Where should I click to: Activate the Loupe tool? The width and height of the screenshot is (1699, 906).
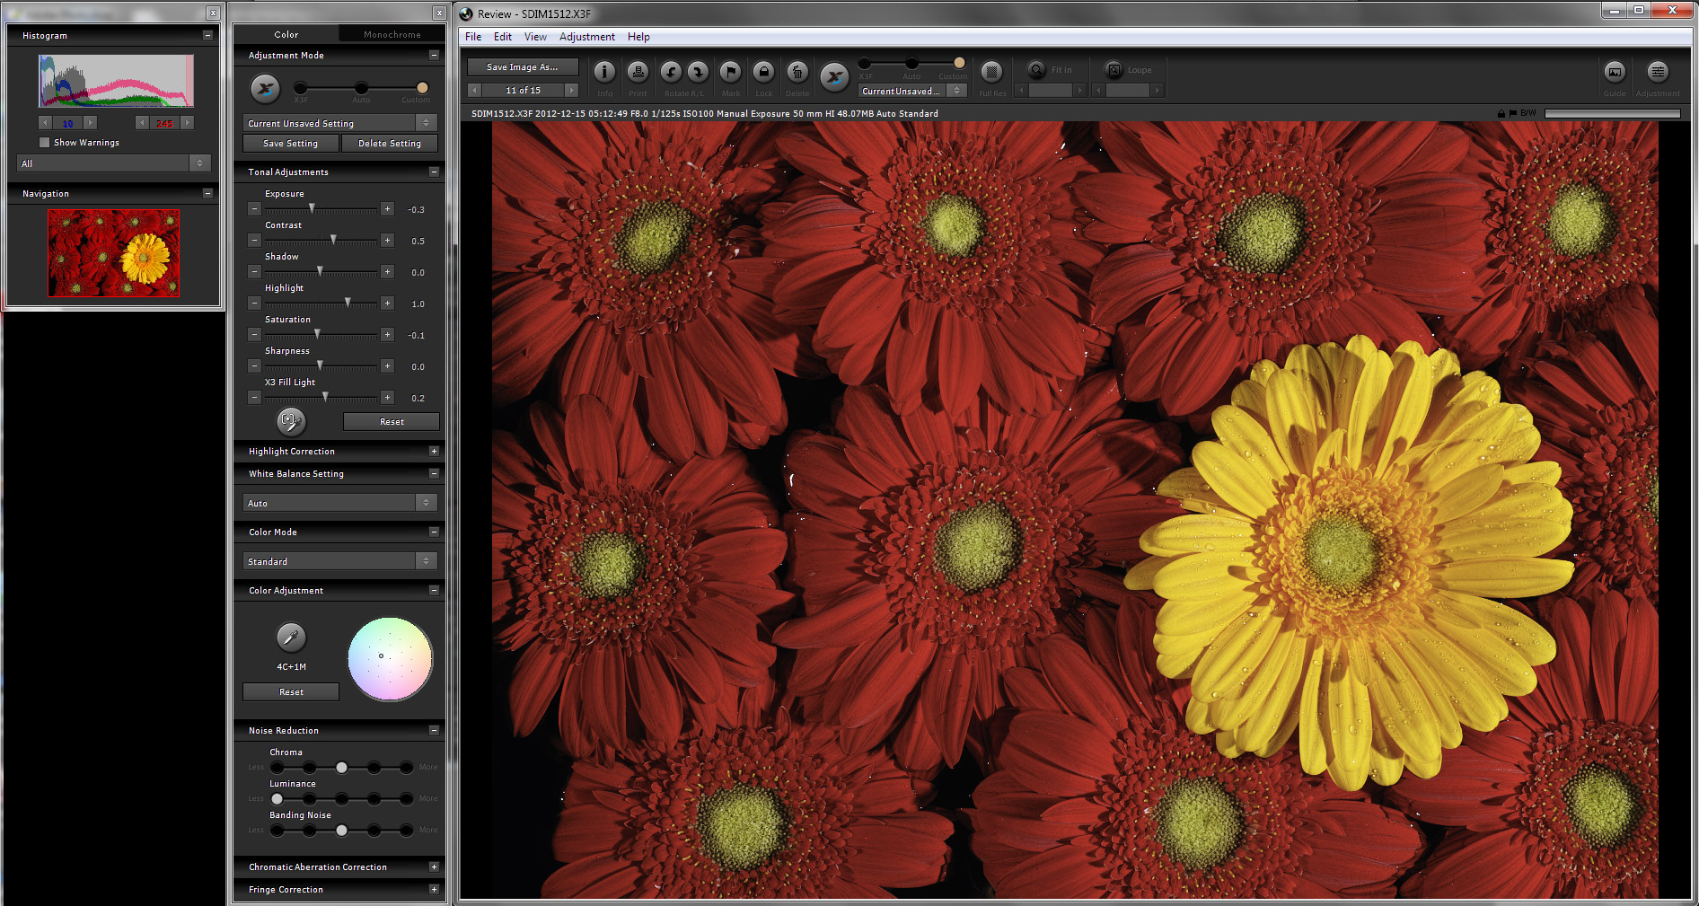coord(1114,70)
